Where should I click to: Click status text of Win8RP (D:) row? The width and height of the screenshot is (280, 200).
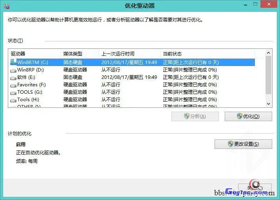[190, 70]
